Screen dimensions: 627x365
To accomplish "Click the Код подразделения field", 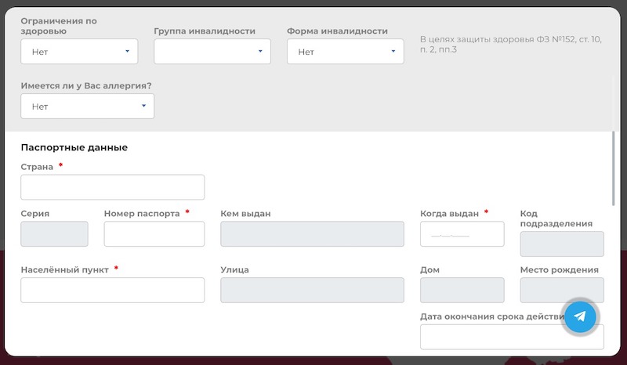I will tap(562, 244).
